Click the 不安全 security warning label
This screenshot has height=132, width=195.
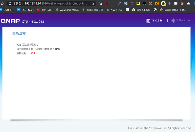[x=17, y=4]
